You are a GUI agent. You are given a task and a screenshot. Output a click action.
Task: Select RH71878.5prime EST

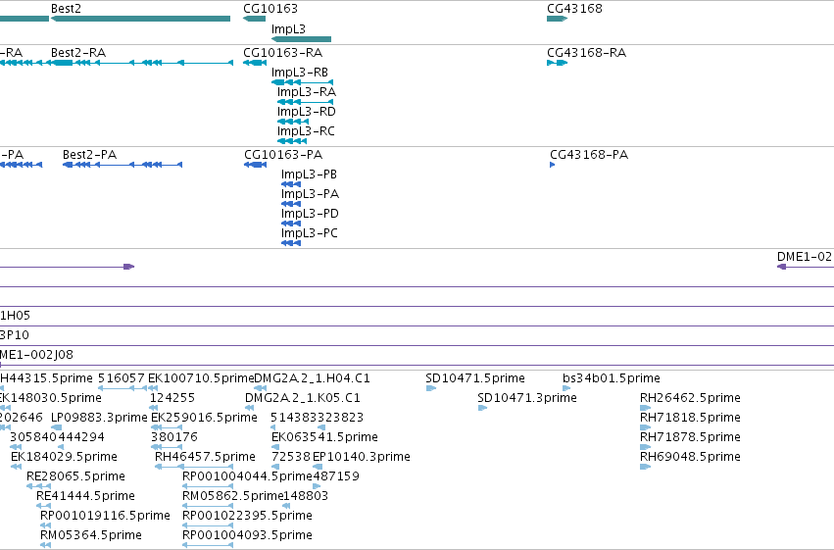pyautogui.click(x=645, y=447)
